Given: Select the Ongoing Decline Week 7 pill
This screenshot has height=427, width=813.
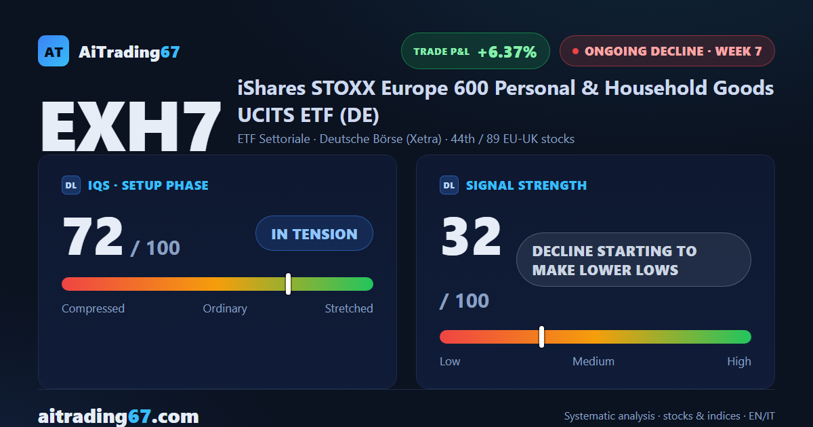Looking at the screenshot, I should point(667,51).
